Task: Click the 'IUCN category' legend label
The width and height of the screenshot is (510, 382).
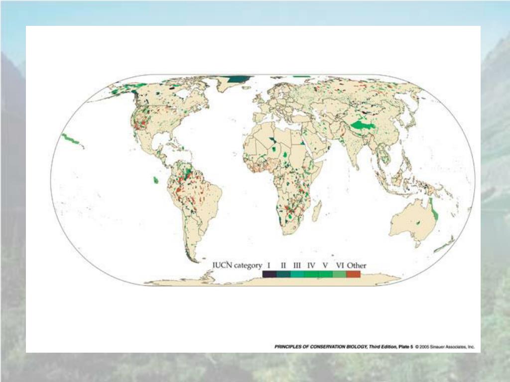Action: coord(237,266)
